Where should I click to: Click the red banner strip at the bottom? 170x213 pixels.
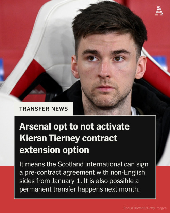(x=85, y=206)
